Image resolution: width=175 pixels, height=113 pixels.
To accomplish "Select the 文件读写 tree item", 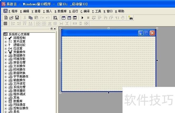I will [x=19, y=84].
